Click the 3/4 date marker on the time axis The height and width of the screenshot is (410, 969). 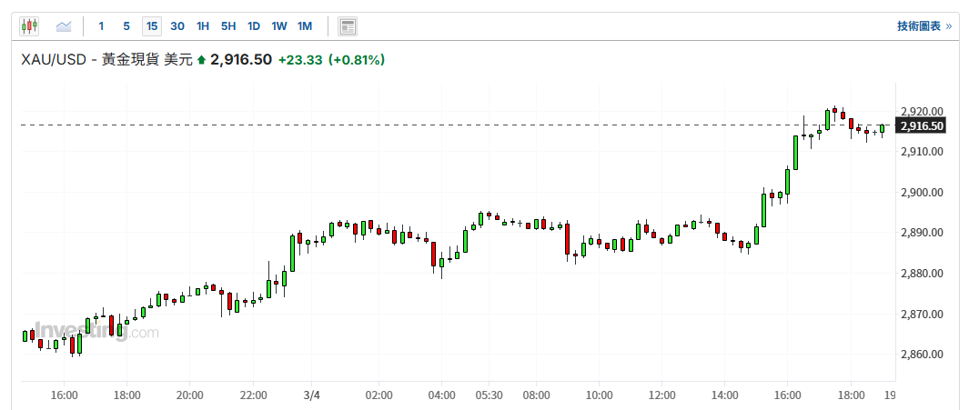(x=312, y=395)
